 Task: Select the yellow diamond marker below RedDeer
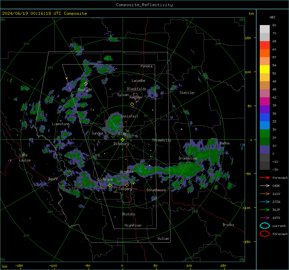point(132,104)
